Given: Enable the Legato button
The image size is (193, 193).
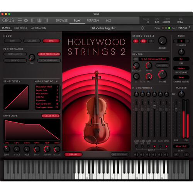Looking at the screenshot, I should 15,61.
